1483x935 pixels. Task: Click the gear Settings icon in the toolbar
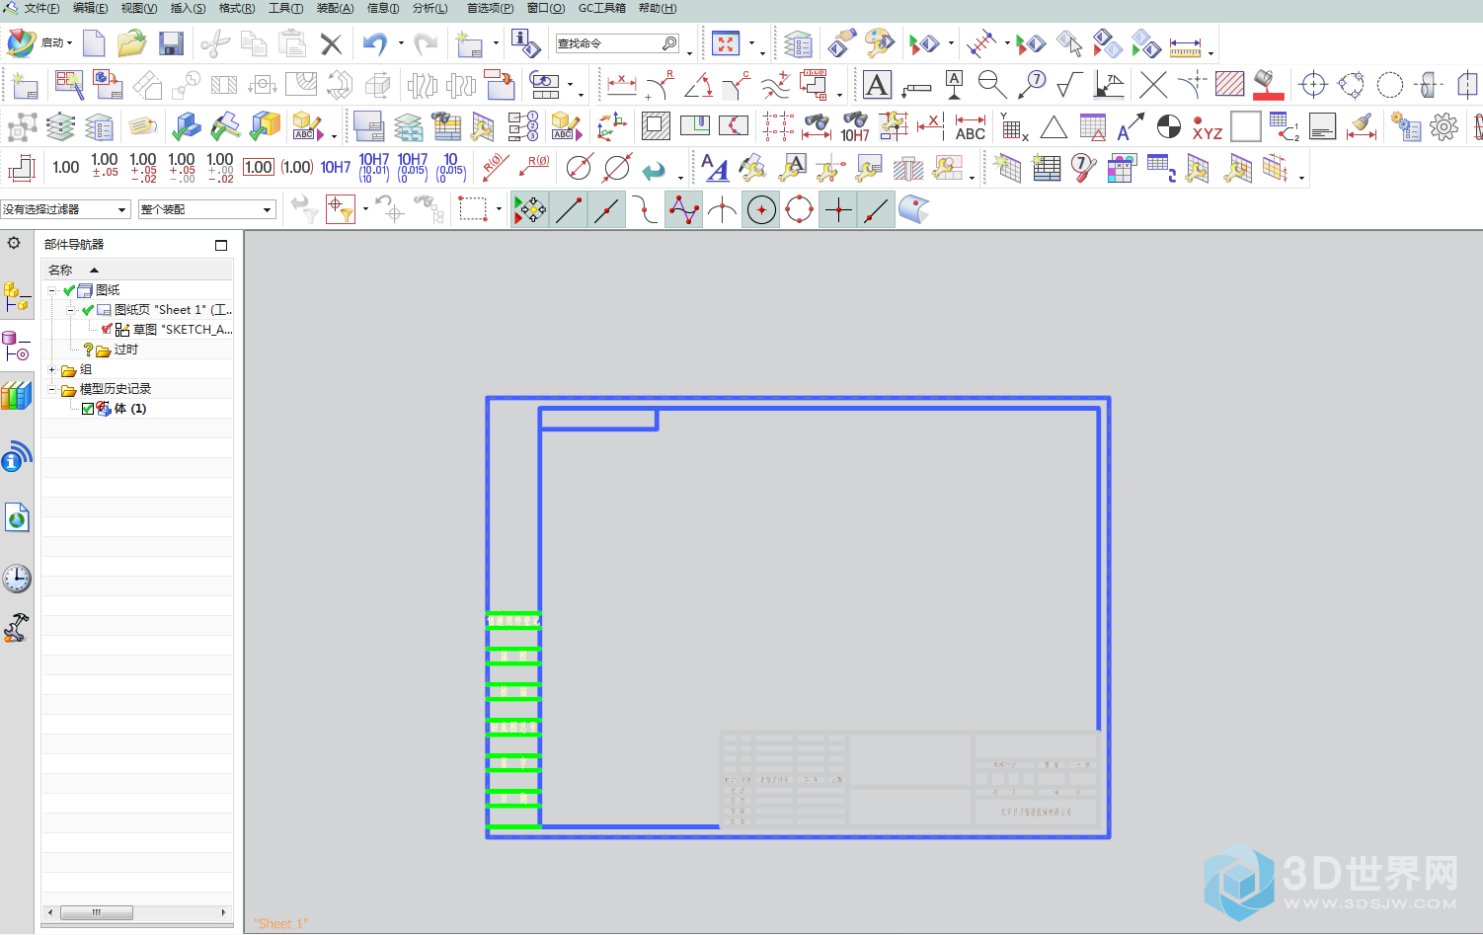coord(1444,126)
